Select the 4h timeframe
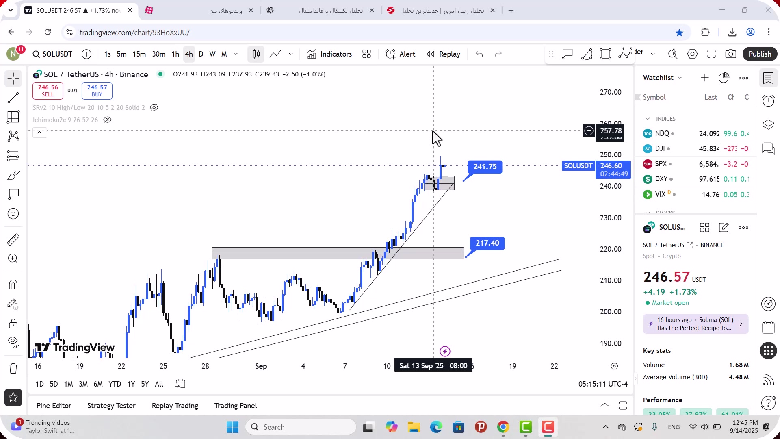 click(x=189, y=54)
